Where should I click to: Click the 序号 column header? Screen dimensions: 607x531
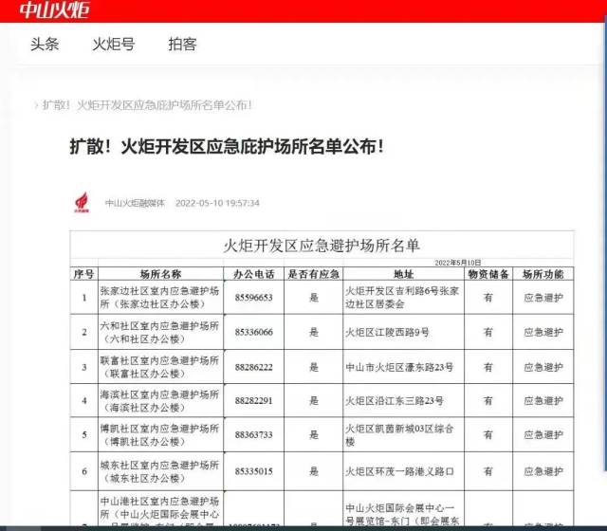coord(84,274)
